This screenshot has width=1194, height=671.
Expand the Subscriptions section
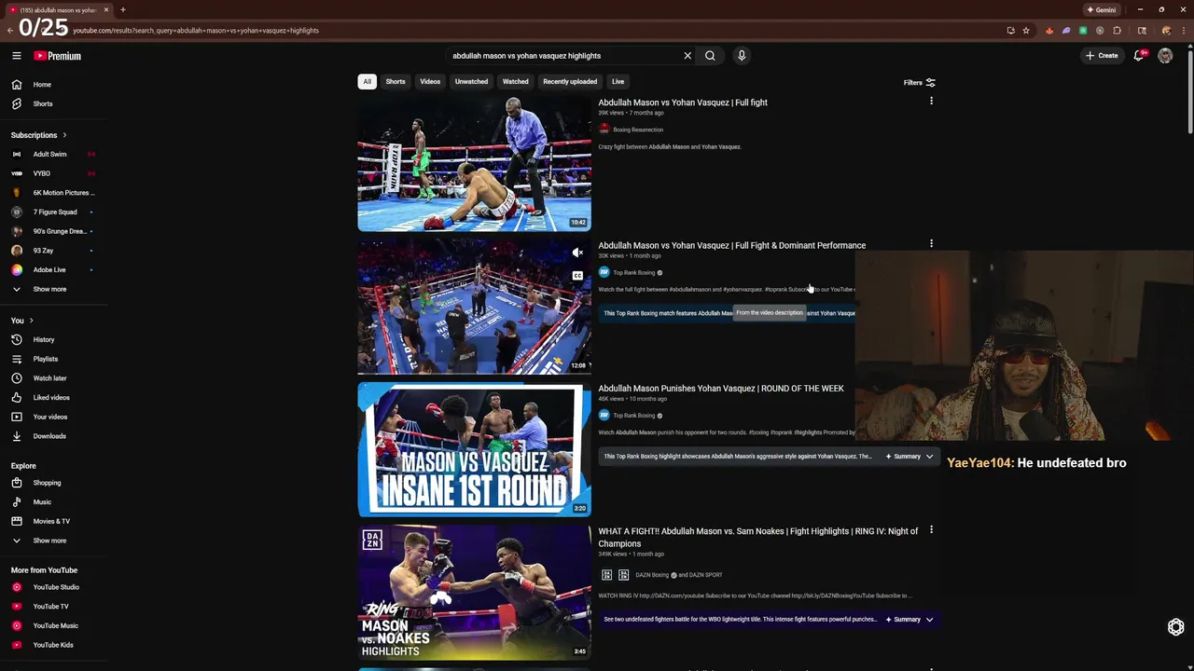(39, 135)
